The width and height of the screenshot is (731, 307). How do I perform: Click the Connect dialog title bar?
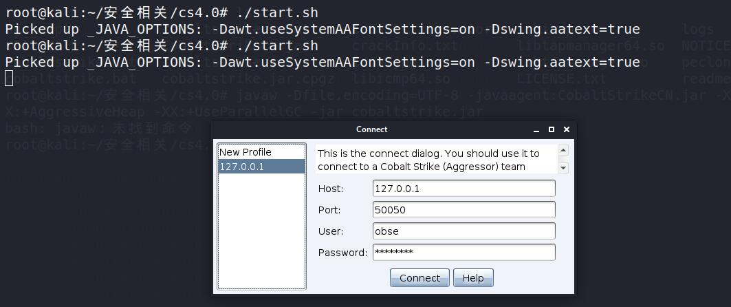[372, 129]
